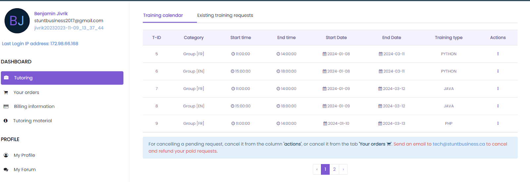Click end date 2024-03-12 in row 8

tap(394, 106)
